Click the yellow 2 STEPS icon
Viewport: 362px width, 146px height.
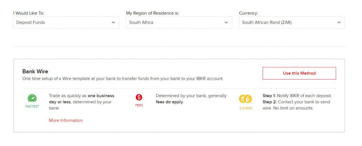pos(245,99)
